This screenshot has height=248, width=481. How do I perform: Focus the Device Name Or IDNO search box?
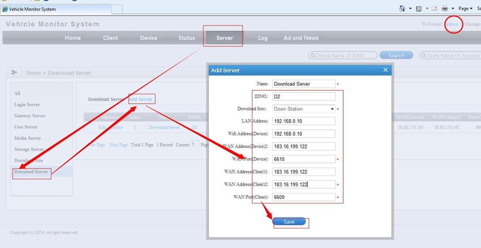[343, 55]
